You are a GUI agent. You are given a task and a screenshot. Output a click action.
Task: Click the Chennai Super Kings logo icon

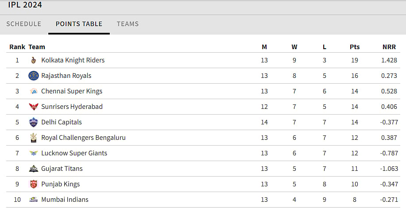(x=34, y=91)
